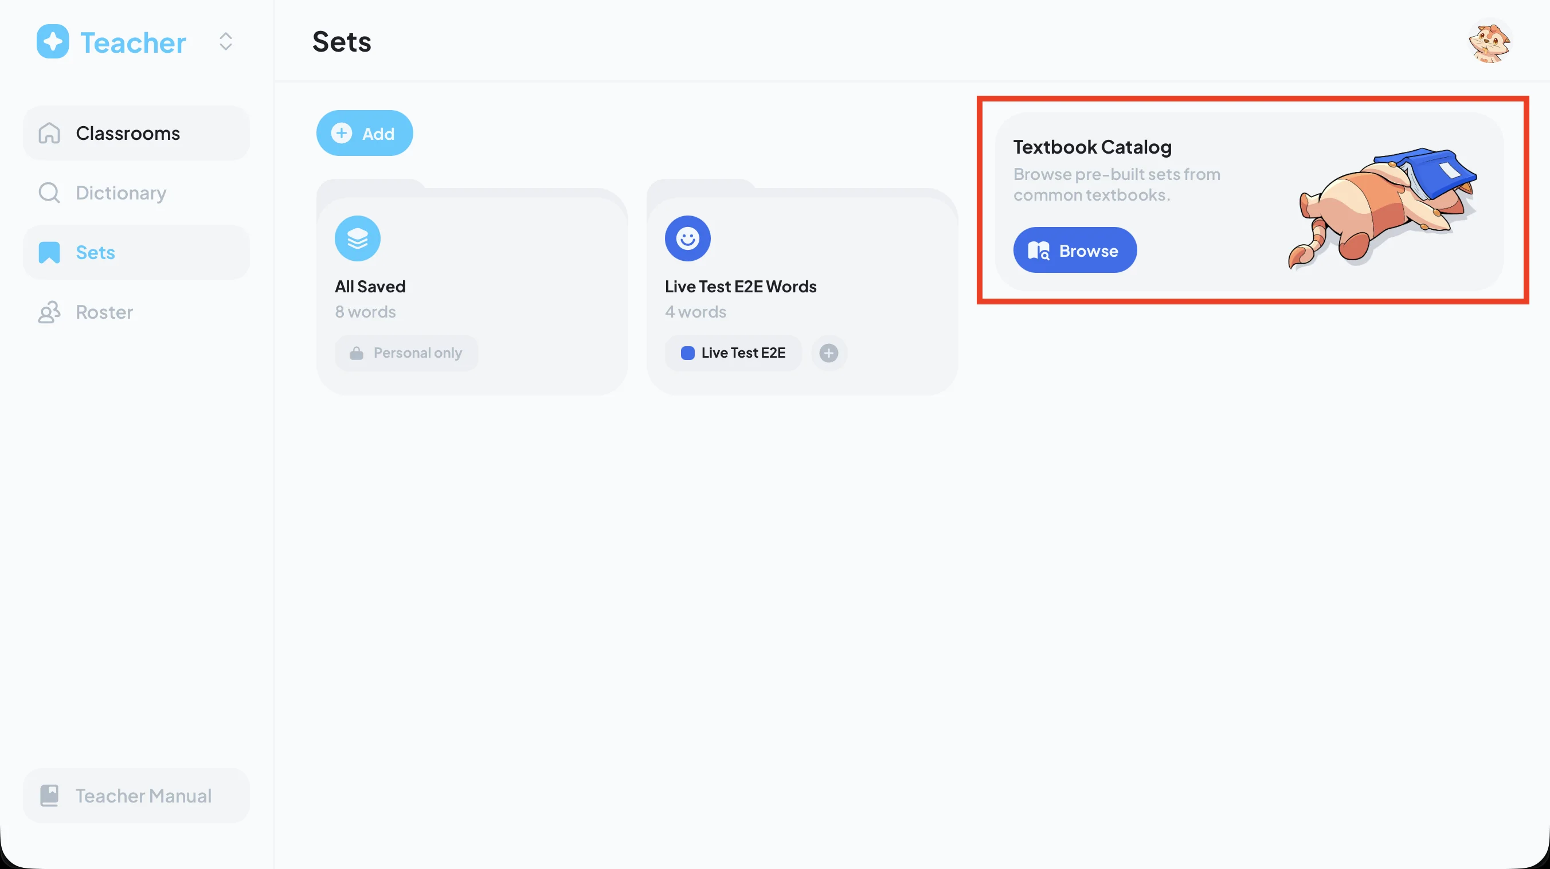Click the All Saved layers icon

pyautogui.click(x=358, y=238)
